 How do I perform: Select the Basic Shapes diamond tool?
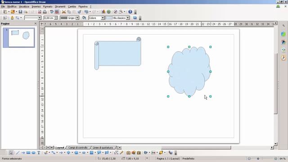tap(68, 153)
